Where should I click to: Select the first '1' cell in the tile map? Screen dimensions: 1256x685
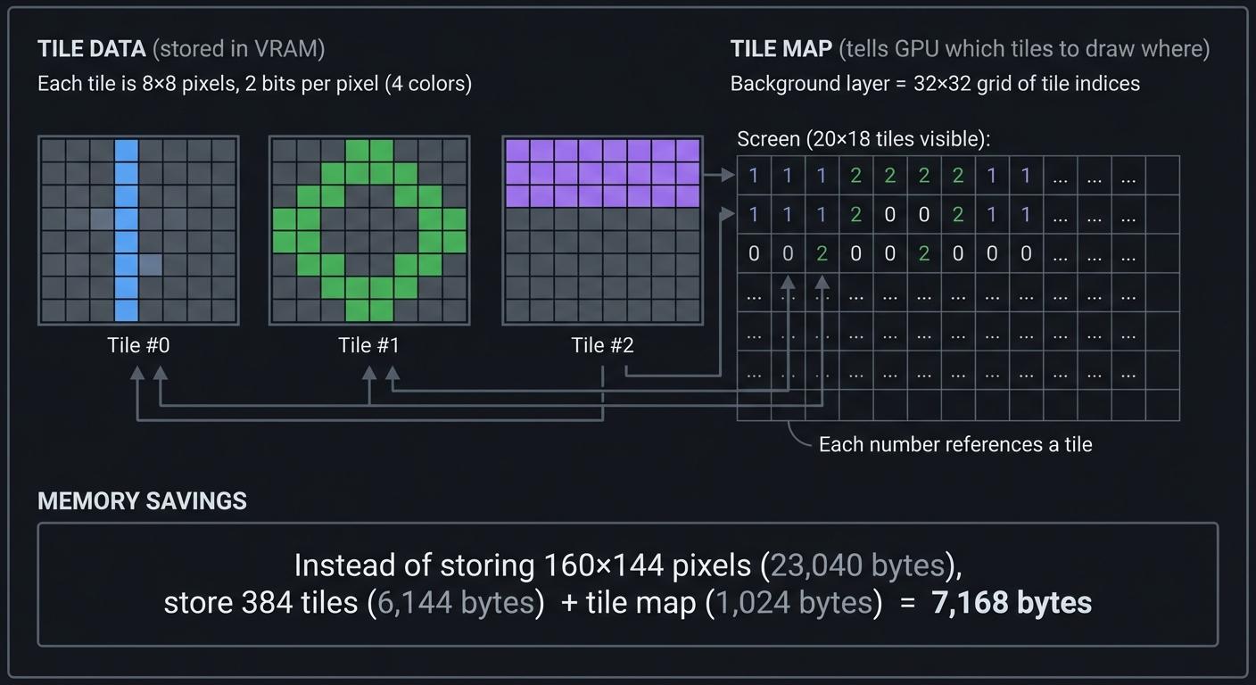click(x=754, y=175)
